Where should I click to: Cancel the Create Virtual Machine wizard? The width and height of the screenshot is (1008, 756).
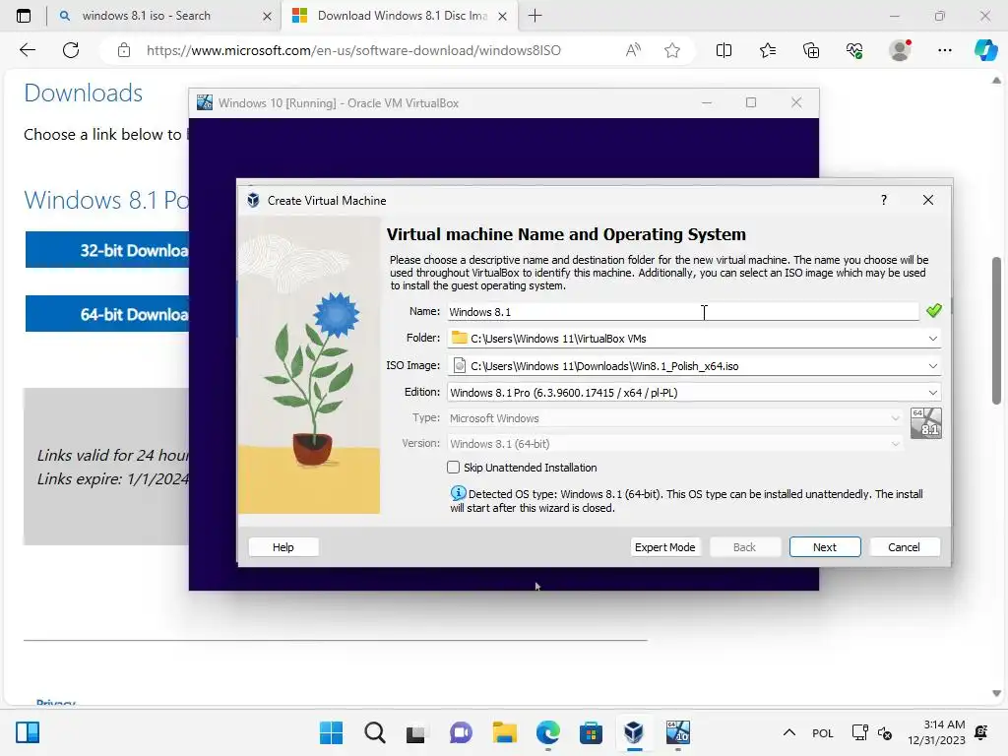904,547
